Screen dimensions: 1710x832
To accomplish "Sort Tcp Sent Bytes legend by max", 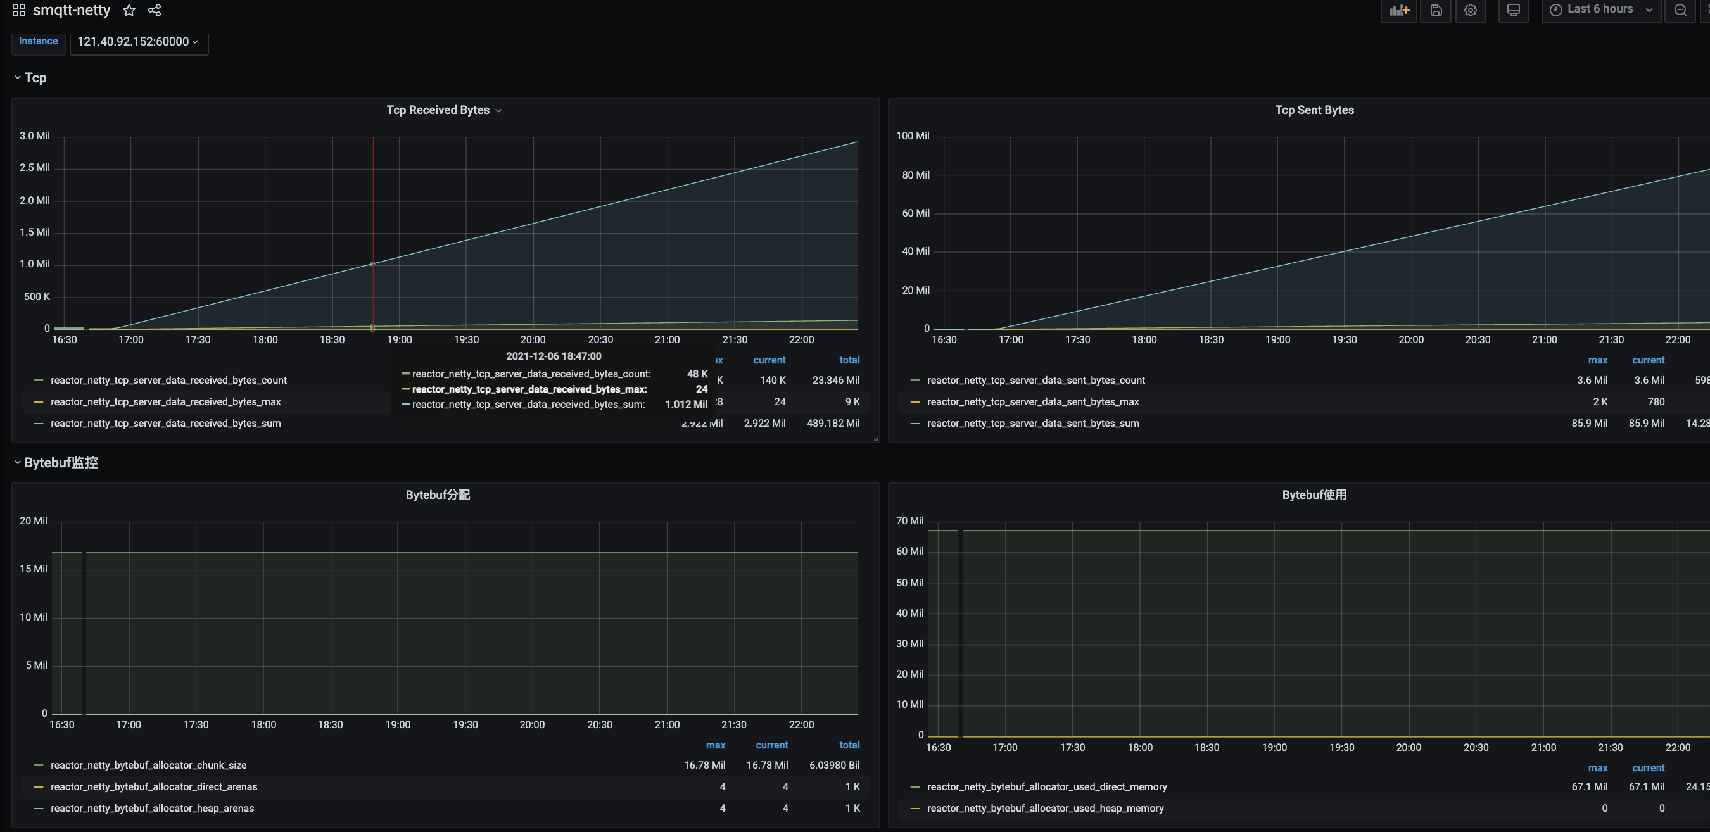I will (x=1597, y=360).
